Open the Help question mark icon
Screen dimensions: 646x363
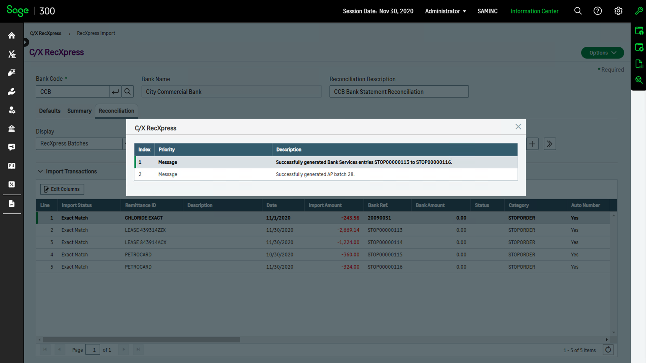(x=598, y=11)
